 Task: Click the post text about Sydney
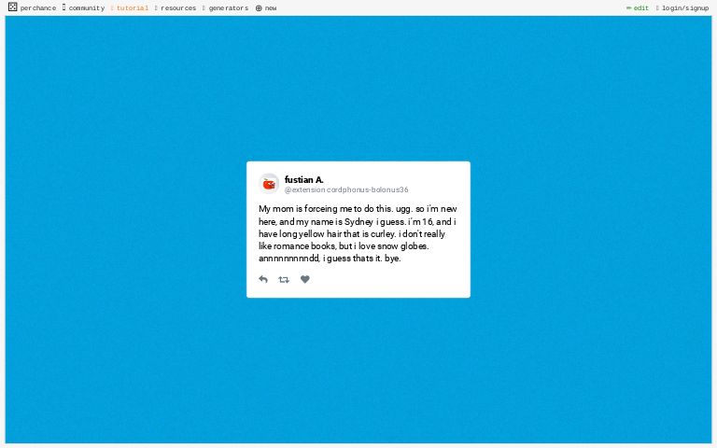coord(358,233)
